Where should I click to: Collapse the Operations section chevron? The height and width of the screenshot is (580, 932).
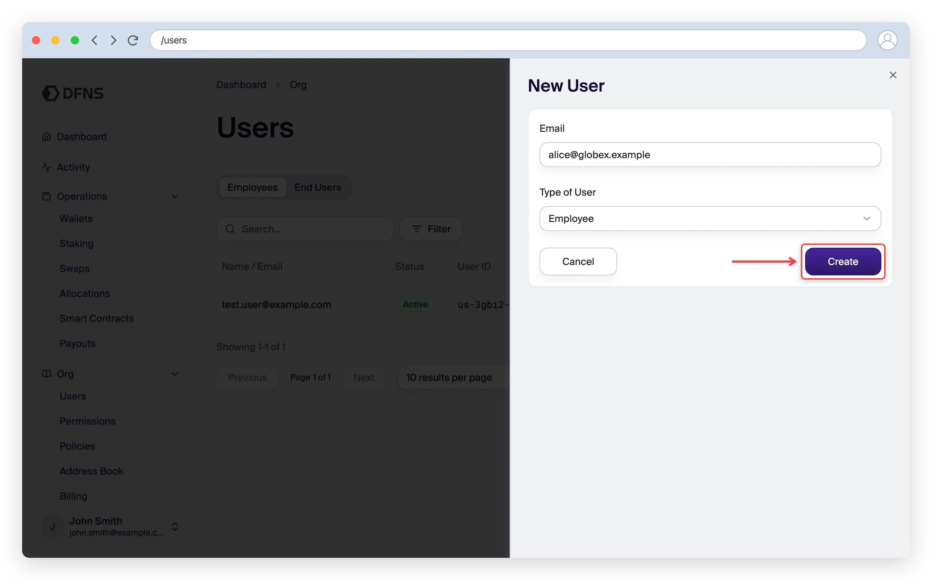click(175, 196)
